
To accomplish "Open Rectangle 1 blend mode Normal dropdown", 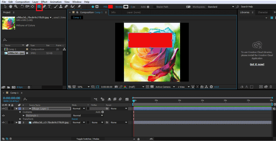I will 88,116.
